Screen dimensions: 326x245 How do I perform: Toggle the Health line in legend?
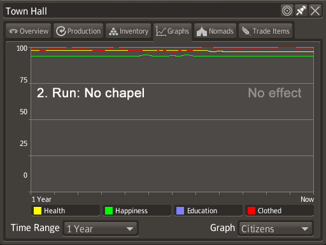(66, 211)
